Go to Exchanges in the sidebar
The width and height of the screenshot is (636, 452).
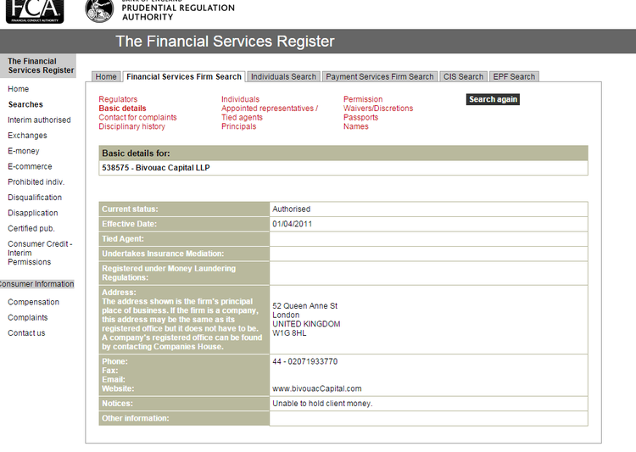click(27, 136)
